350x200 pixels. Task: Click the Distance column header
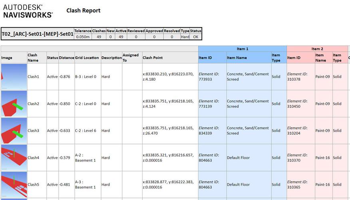click(66, 58)
